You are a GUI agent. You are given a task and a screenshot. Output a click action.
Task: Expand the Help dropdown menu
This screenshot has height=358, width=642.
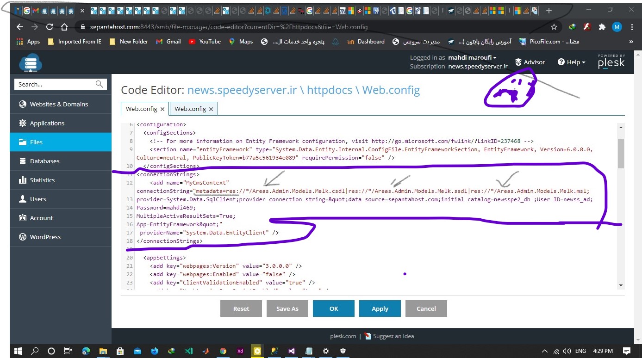572,62
